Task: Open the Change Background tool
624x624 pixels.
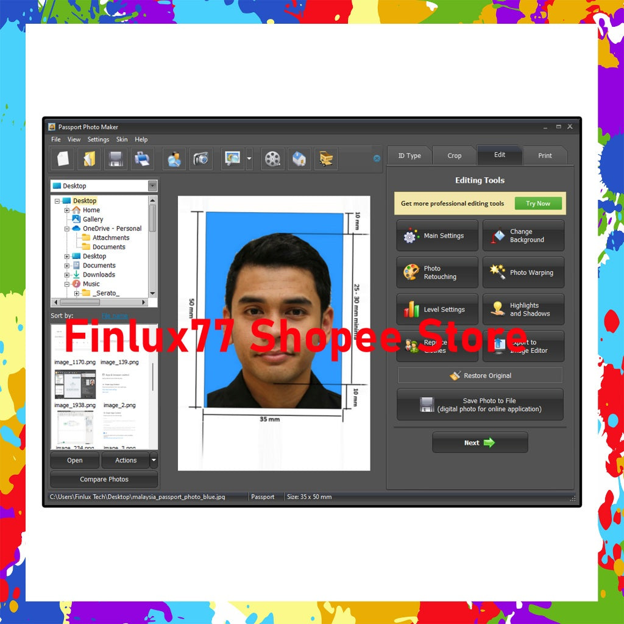Action: point(523,236)
